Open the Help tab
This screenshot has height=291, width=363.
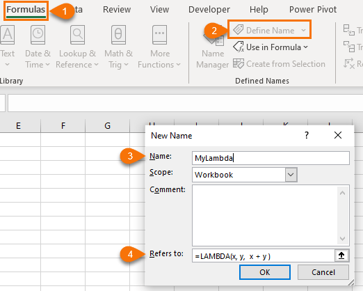tap(259, 10)
